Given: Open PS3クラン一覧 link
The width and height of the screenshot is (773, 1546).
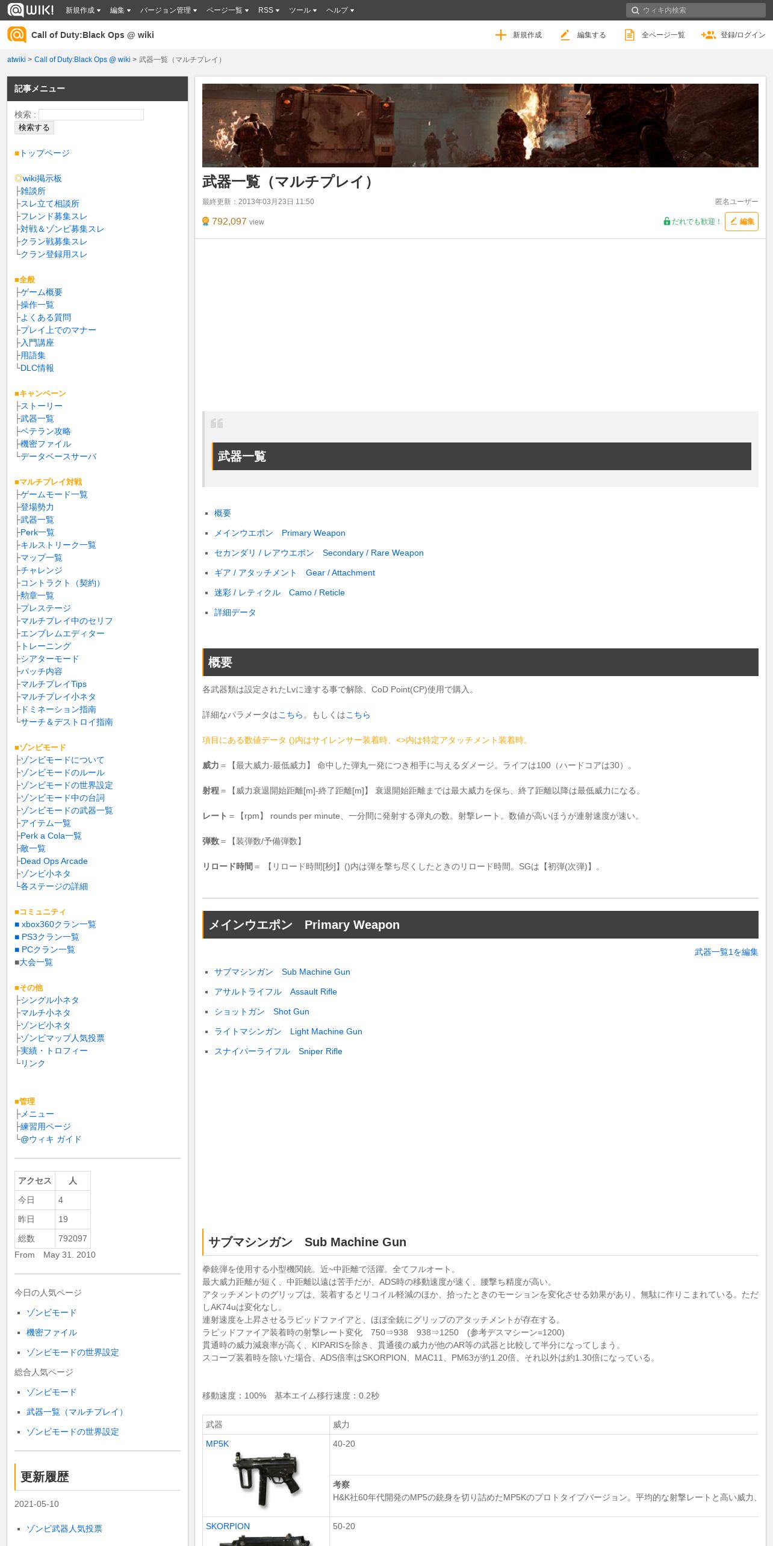Looking at the screenshot, I should (50, 937).
